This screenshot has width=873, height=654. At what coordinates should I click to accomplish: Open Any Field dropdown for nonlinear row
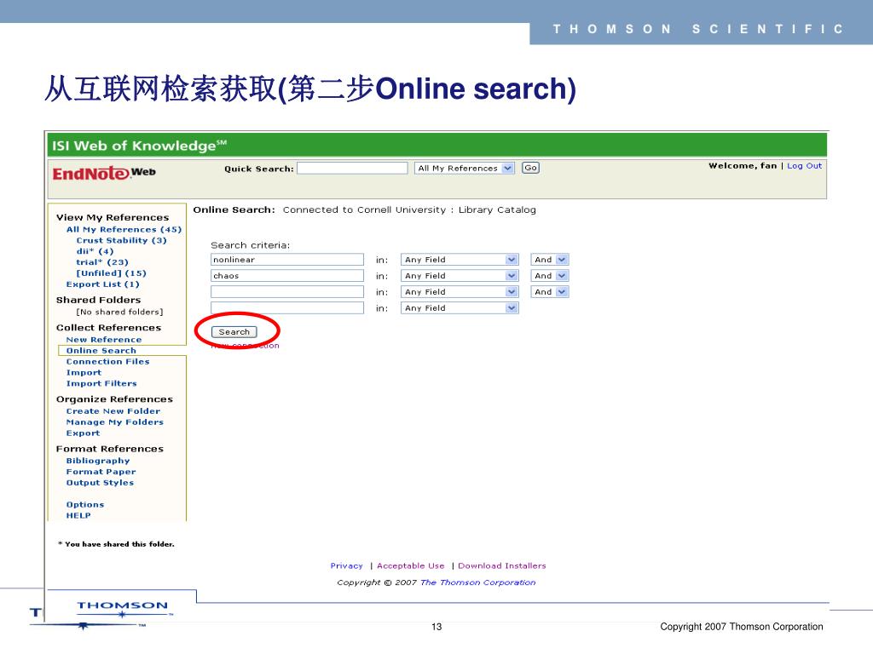pos(460,260)
